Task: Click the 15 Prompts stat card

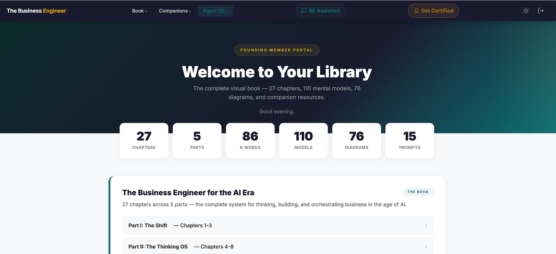Action: (x=410, y=140)
